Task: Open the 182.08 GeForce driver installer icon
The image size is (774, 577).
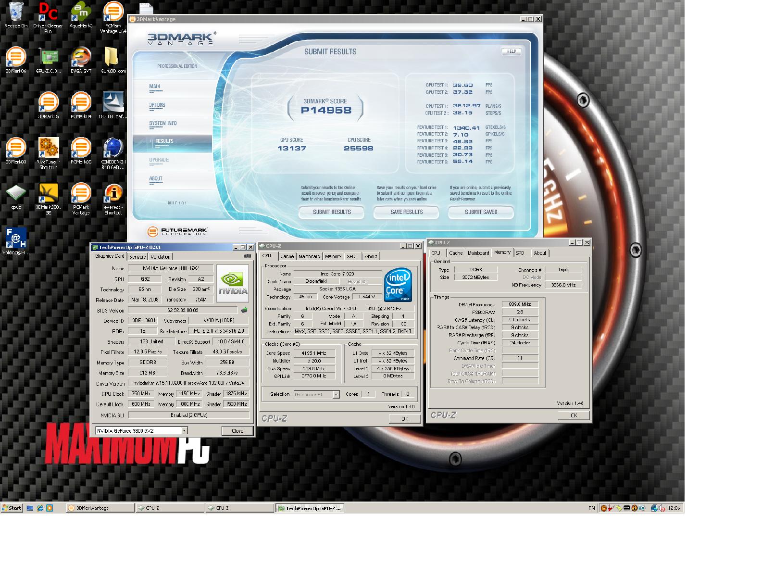Action: pyautogui.click(x=113, y=105)
